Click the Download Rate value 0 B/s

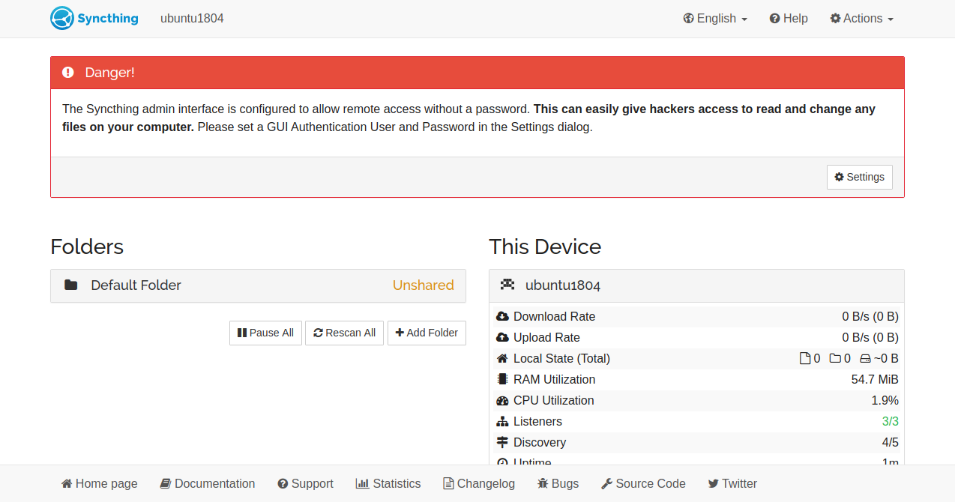pos(870,317)
